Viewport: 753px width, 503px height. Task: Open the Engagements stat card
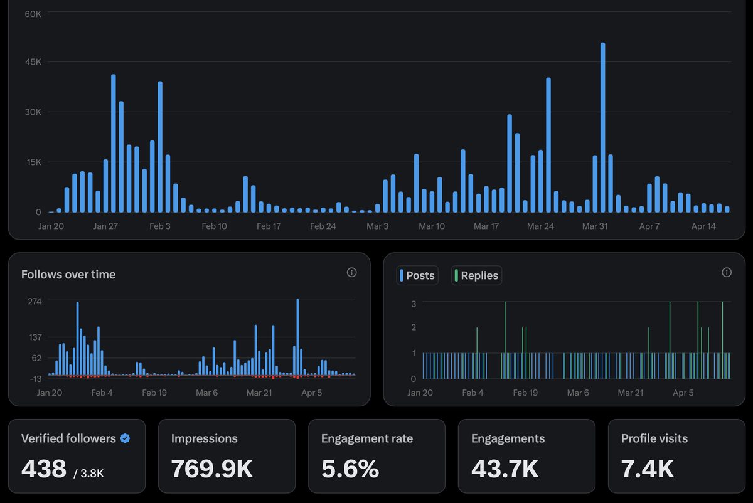pos(526,456)
